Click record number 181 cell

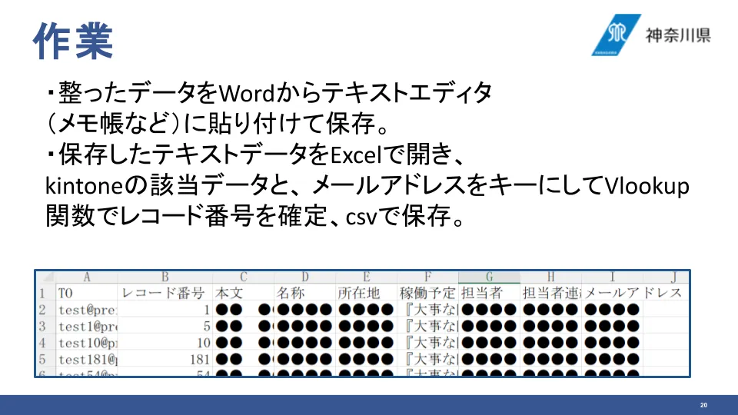pyautogui.click(x=165, y=360)
